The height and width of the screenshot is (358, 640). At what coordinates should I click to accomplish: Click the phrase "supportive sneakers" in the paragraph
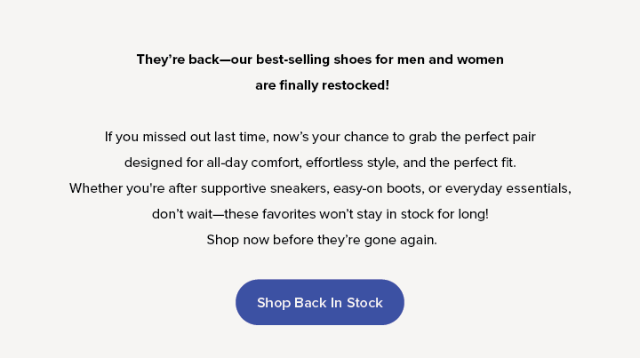tap(265, 189)
